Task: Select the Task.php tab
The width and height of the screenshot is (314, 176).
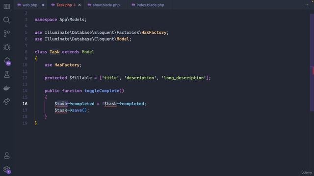Action: tap(64, 5)
